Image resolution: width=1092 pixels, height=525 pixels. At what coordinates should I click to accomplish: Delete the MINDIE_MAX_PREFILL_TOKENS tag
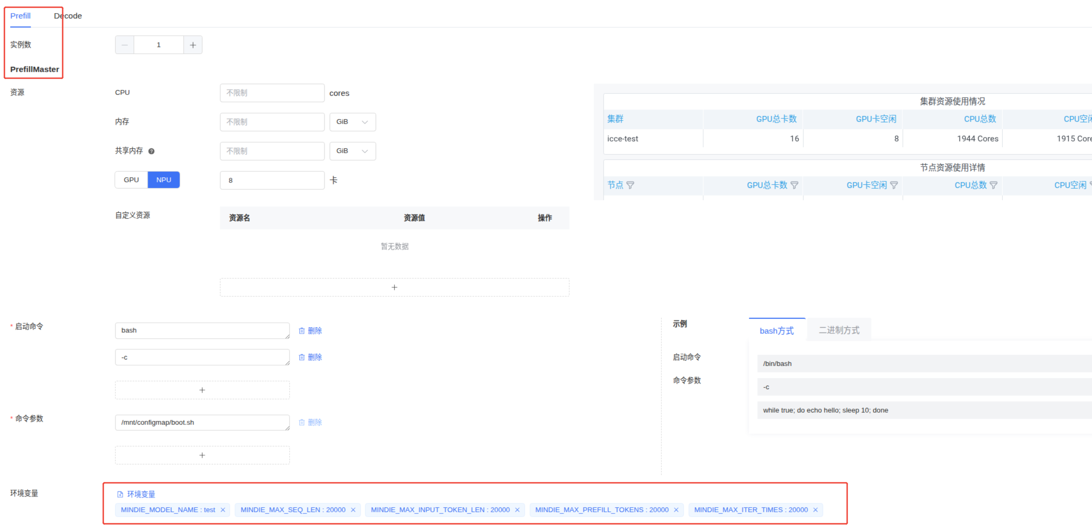click(676, 510)
